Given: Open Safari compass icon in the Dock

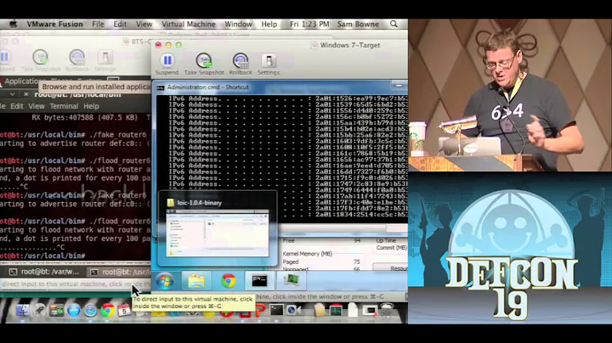Looking at the screenshot, I should pyautogui.click(x=91, y=310).
